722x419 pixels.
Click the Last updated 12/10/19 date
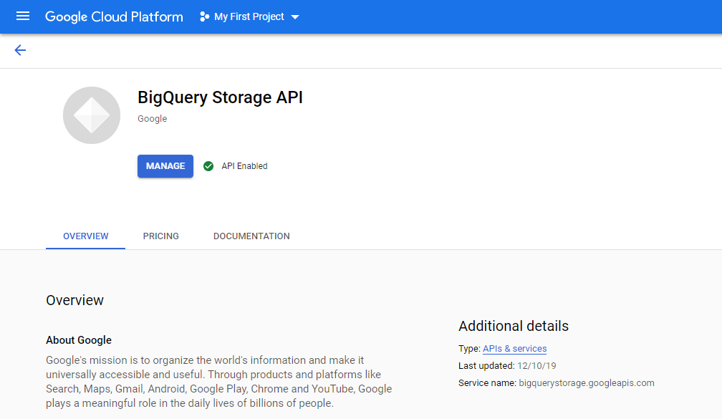pyautogui.click(x=536, y=366)
